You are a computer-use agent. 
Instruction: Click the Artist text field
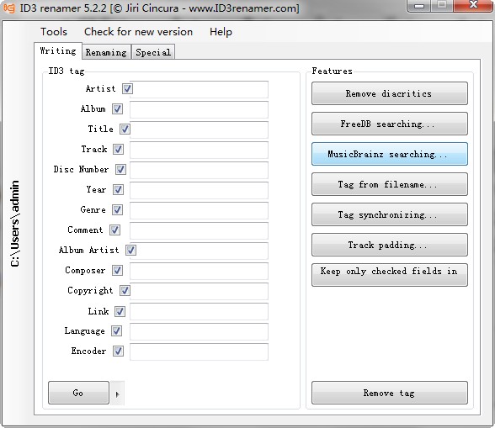click(x=200, y=89)
